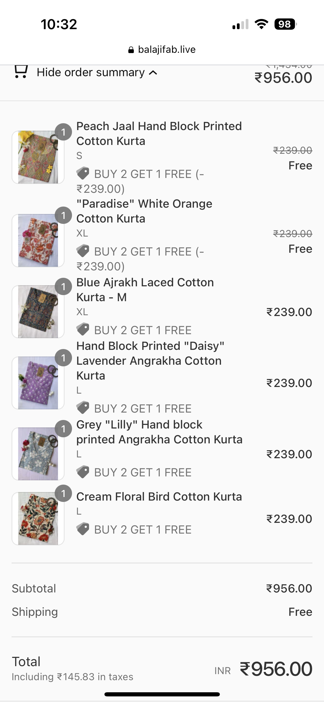Screen dimensions: 324x703
Task: Open Grey Lilly Angrakha Kurta thumbnail
Action: 38,454
